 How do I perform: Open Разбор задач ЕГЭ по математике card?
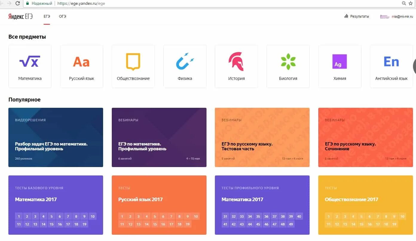coord(56,137)
